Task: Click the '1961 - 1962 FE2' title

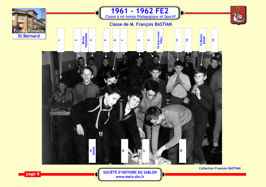Action: point(140,11)
